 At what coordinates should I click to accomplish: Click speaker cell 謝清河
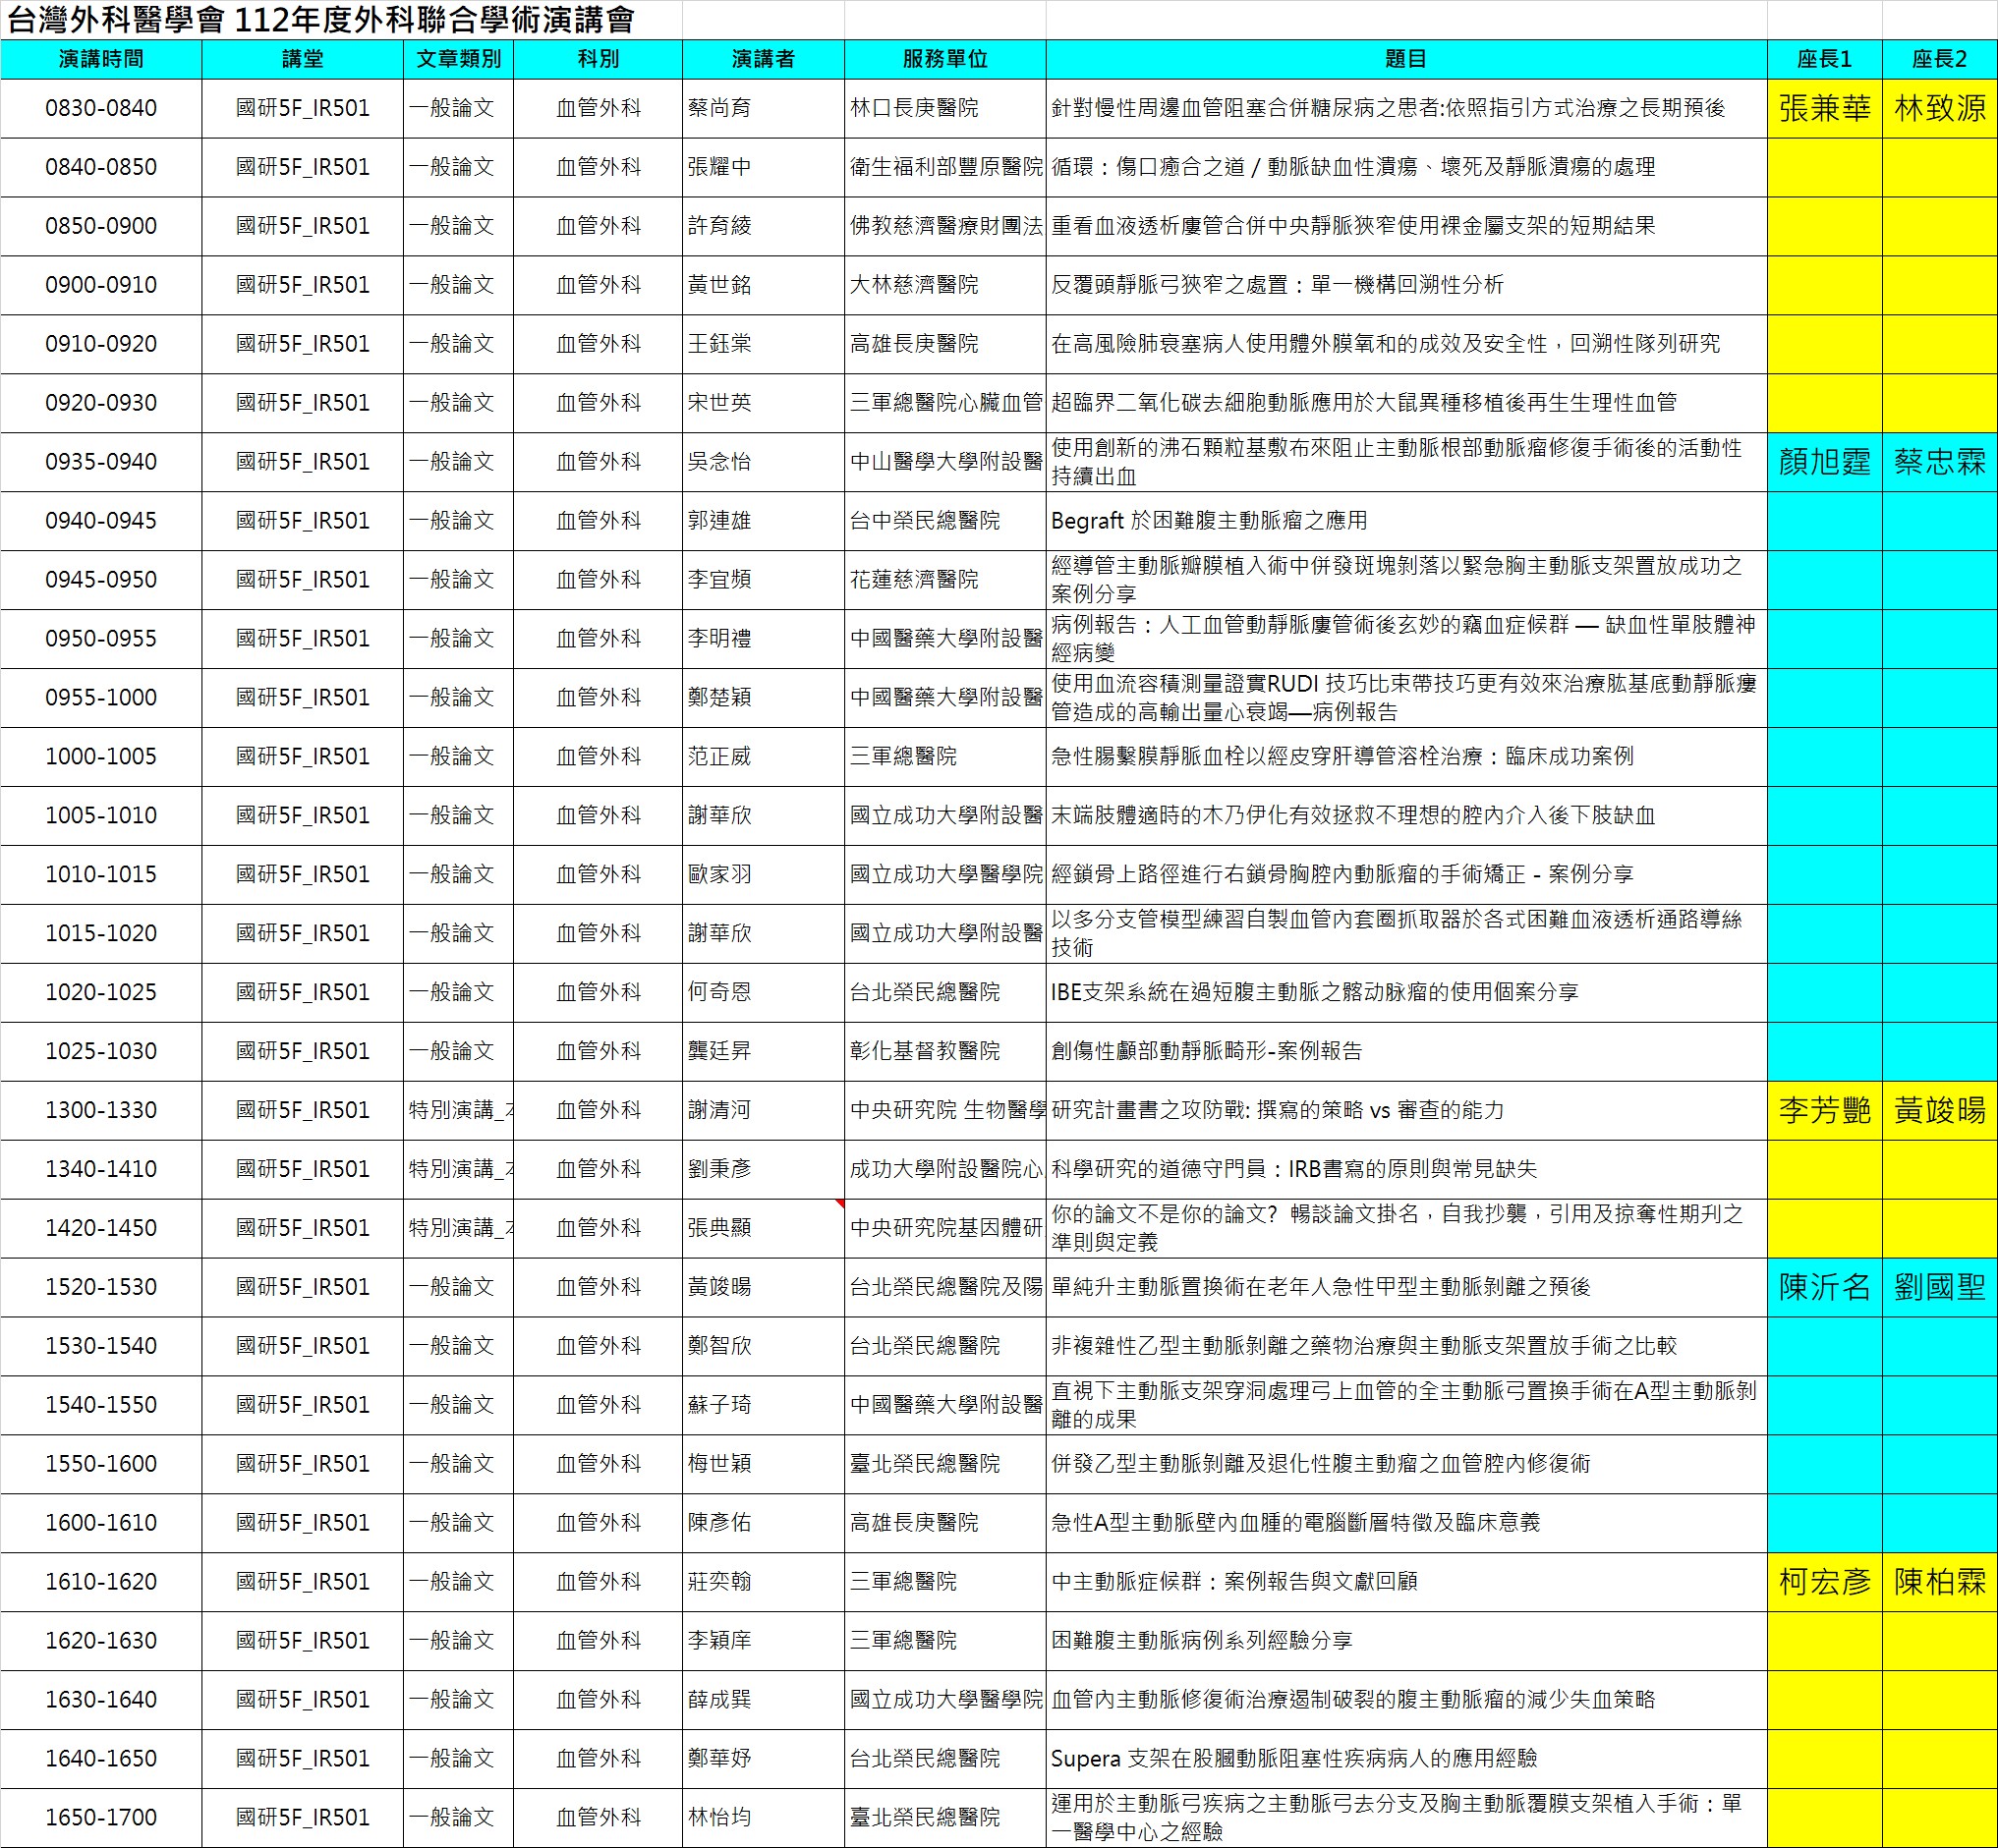point(764,1110)
